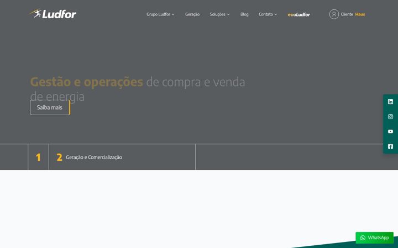The height and width of the screenshot is (248, 398).
Task: Click the user profile icon beside Cliente
Action: pyautogui.click(x=334, y=14)
